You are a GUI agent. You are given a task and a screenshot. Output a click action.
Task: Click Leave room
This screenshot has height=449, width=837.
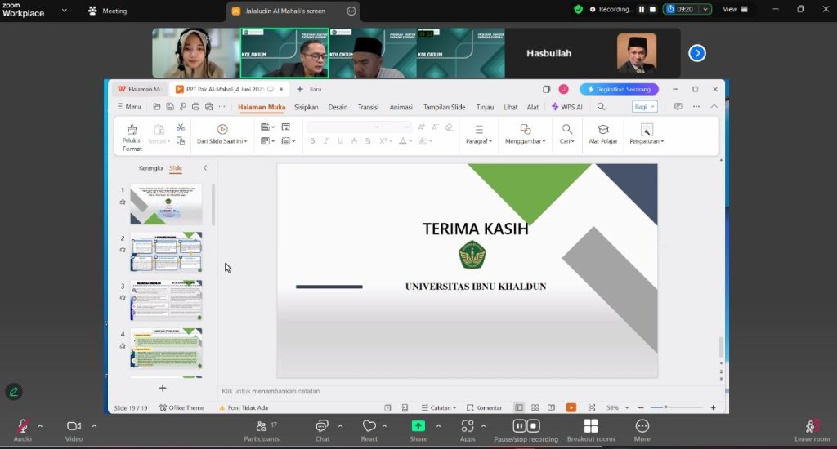tap(811, 429)
